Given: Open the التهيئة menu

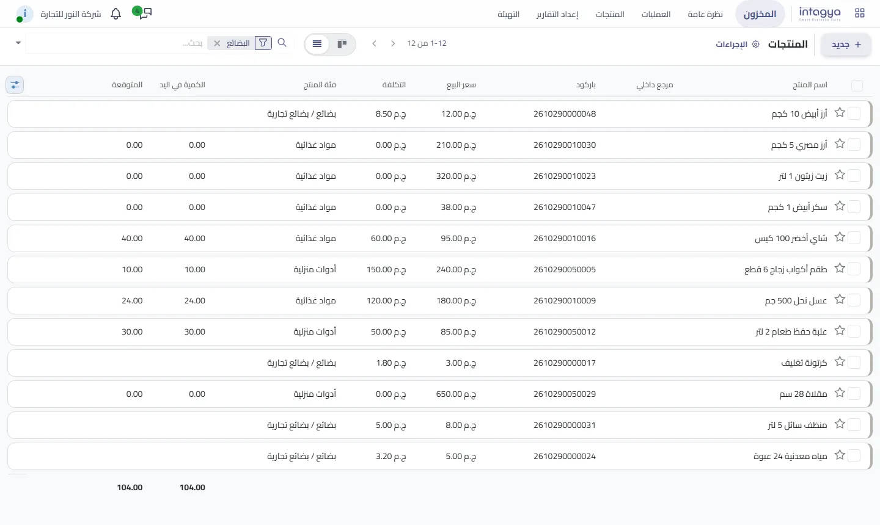Looking at the screenshot, I should 508,14.
